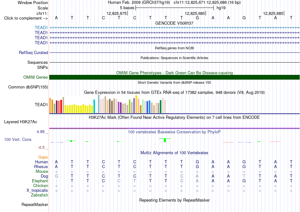Open the OMIM Gene Phenotypes track title
The height and width of the screenshot is (212, 300).
click(174, 73)
